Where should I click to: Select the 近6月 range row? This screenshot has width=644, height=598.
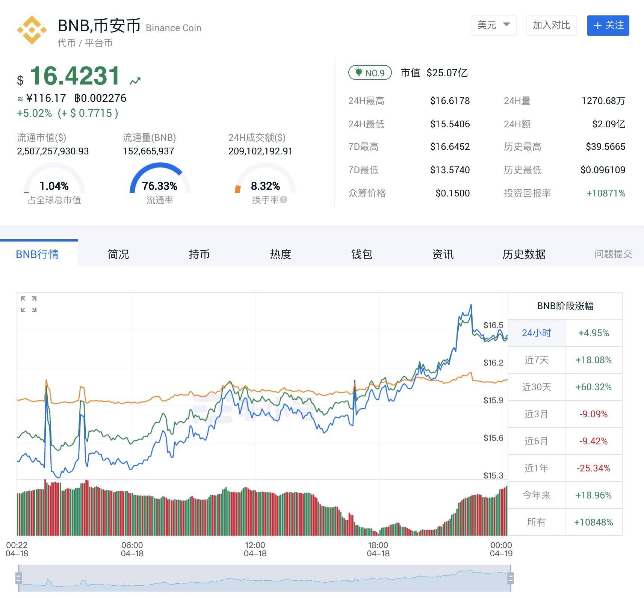pos(565,441)
